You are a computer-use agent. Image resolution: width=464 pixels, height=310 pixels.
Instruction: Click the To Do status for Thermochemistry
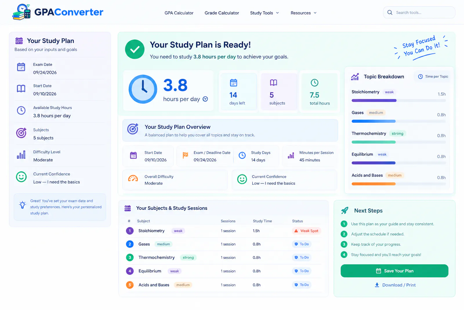(x=302, y=257)
